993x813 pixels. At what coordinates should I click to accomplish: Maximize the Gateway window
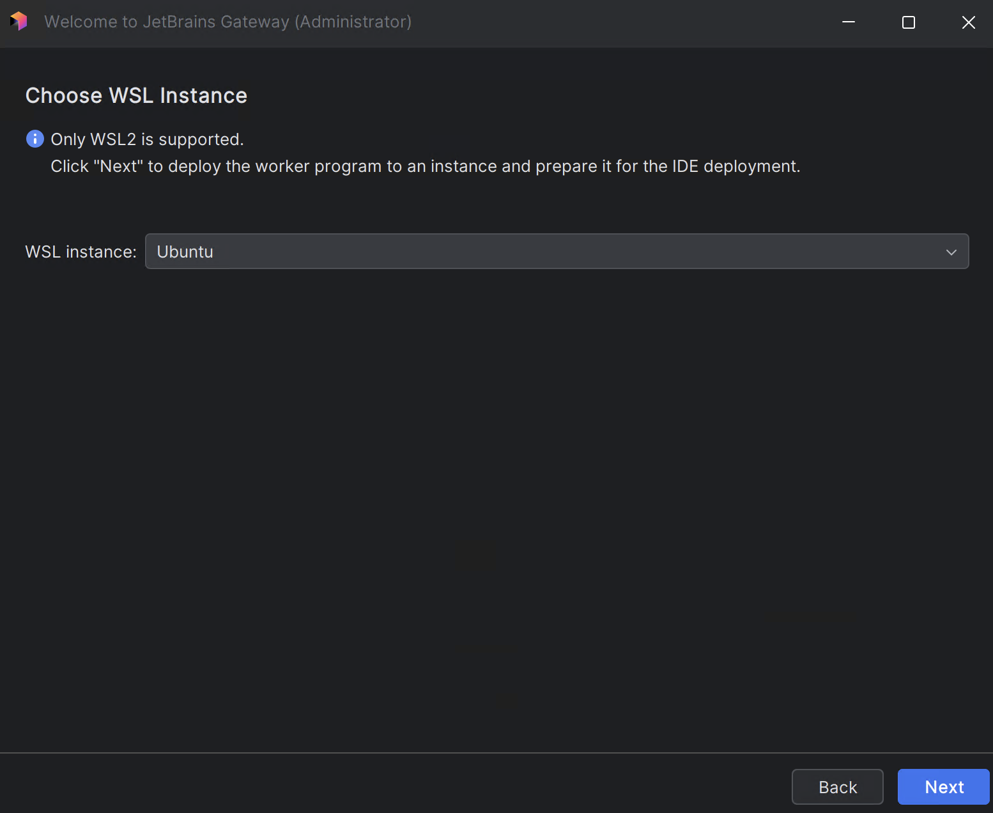[x=908, y=22]
